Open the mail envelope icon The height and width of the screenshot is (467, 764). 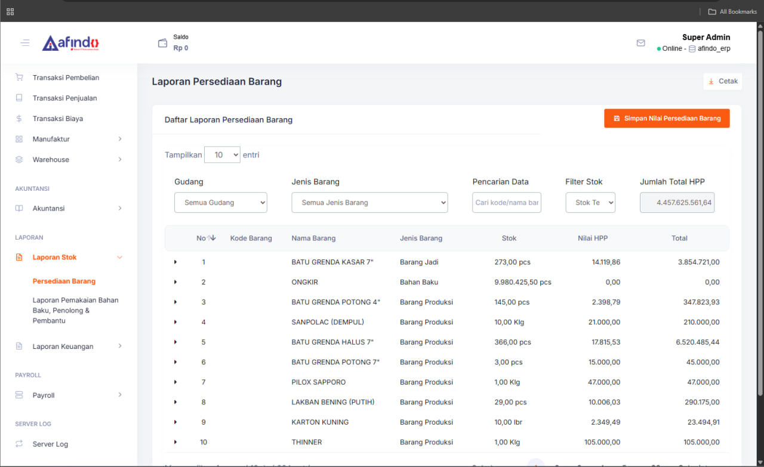click(x=641, y=43)
